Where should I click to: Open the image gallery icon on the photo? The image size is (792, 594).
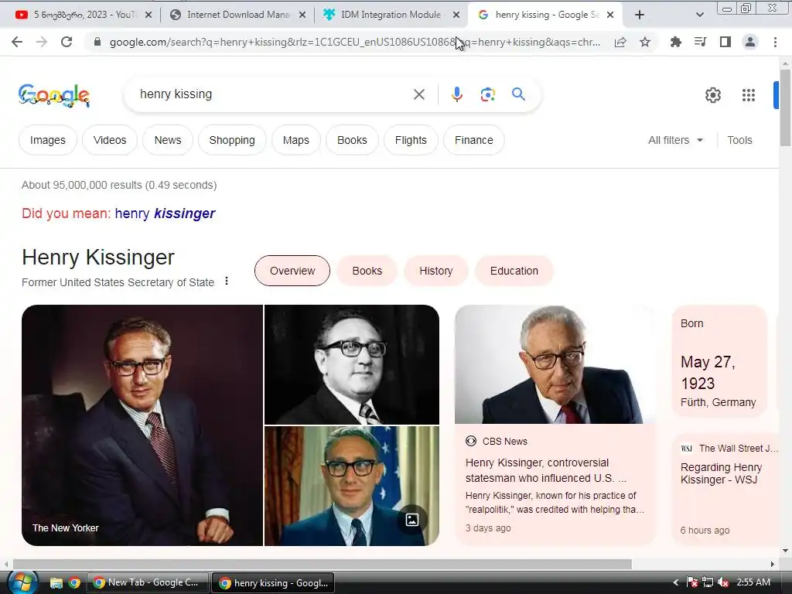pyautogui.click(x=411, y=519)
